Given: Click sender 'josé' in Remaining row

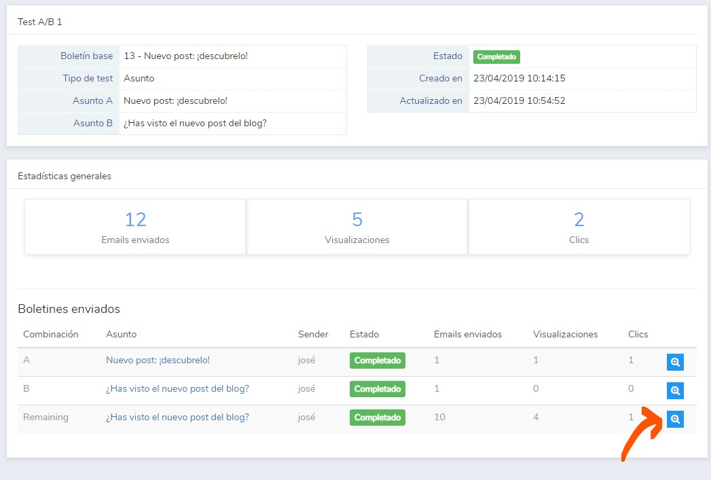Looking at the screenshot, I should 306,417.
